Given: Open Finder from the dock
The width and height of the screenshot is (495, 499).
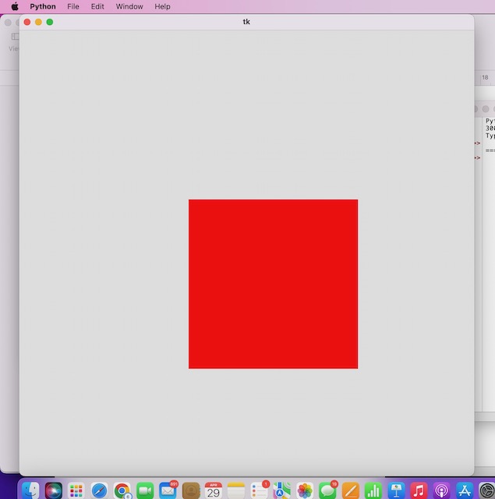Looking at the screenshot, I should (x=30, y=490).
